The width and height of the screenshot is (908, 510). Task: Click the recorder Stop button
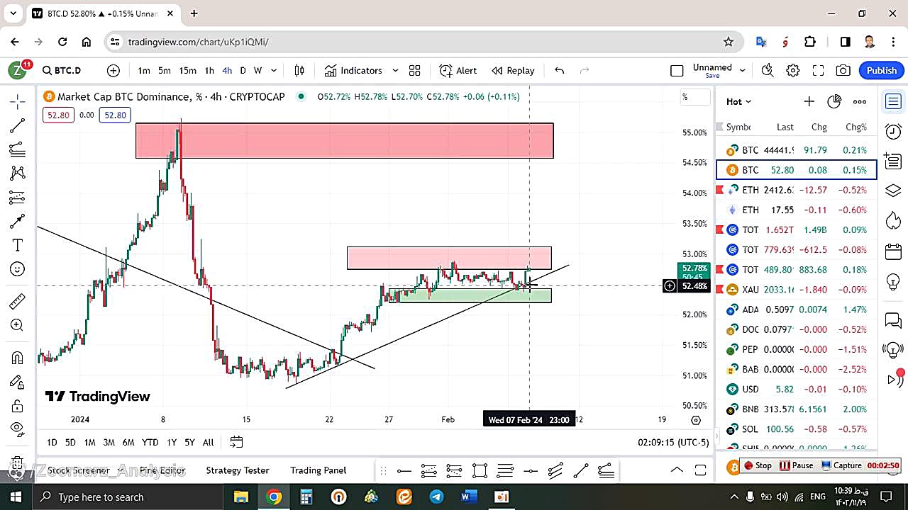[x=758, y=465]
